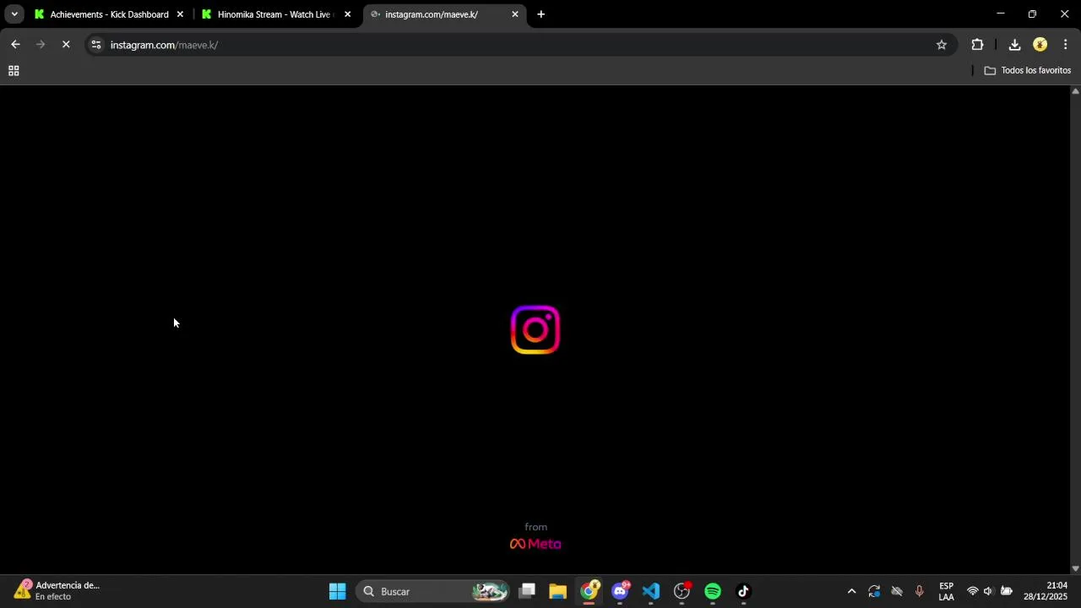
Task: Click scrollbar down arrow
Action: point(1075,569)
